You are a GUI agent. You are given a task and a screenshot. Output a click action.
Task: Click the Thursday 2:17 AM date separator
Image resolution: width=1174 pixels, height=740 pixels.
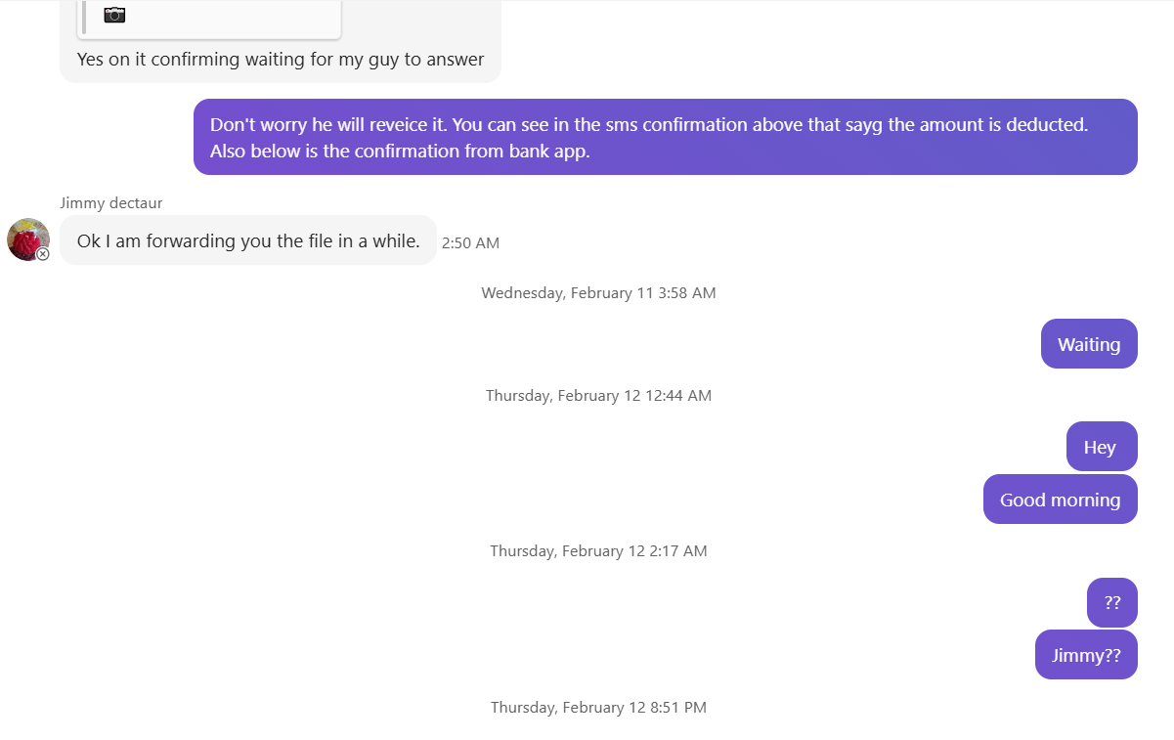pyautogui.click(x=598, y=551)
